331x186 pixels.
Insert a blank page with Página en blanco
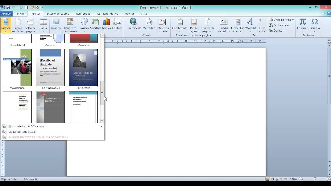[x=18, y=26]
